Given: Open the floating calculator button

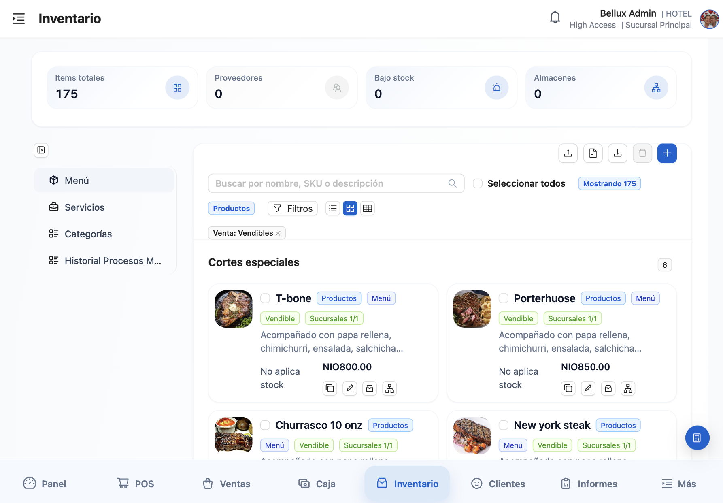Looking at the screenshot, I should pyautogui.click(x=697, y=438).
